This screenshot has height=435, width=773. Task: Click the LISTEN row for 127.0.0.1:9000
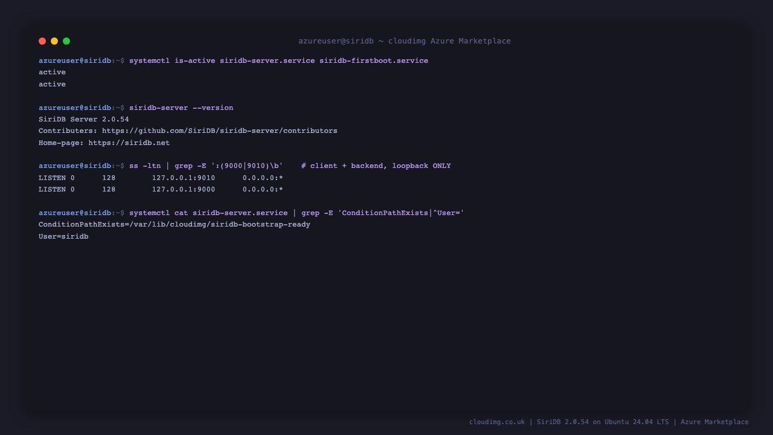coord(161,190)
